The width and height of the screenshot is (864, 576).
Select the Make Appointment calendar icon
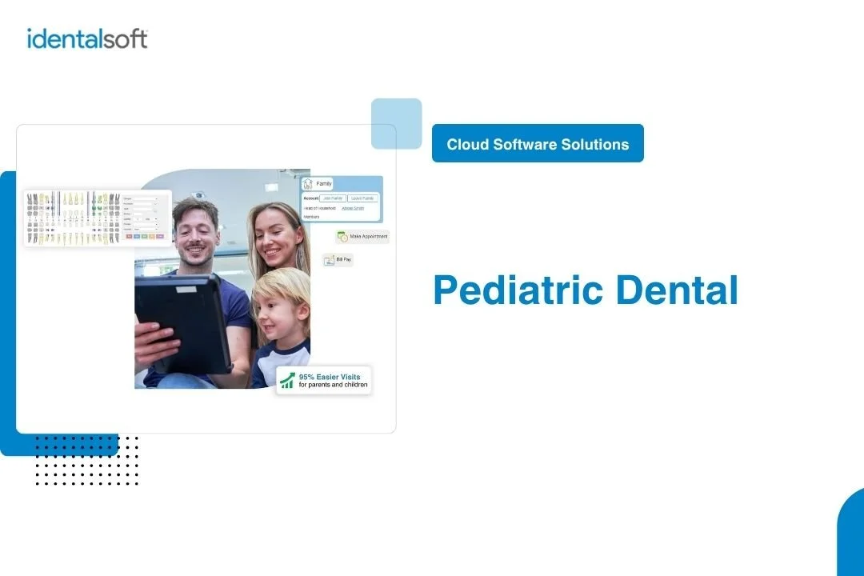[342, 237]
